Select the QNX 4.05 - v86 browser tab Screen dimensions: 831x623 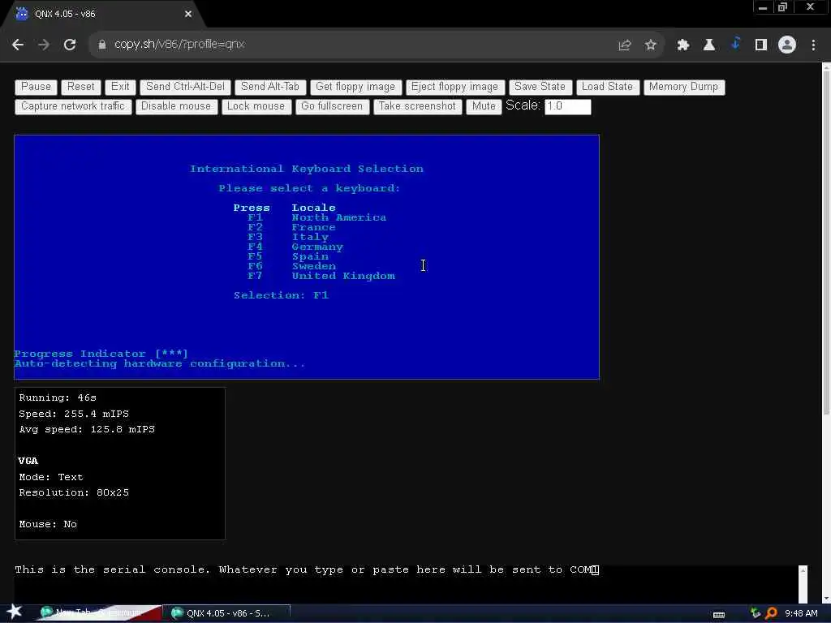(103, 15)
